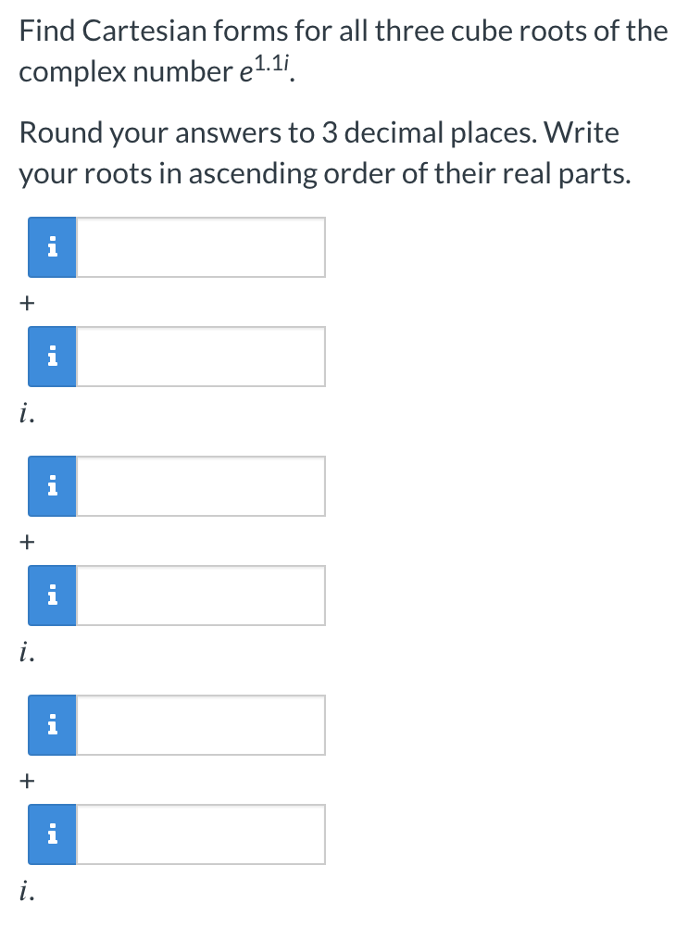Click the plus sign between the third root's boxes

coord(27,780)
